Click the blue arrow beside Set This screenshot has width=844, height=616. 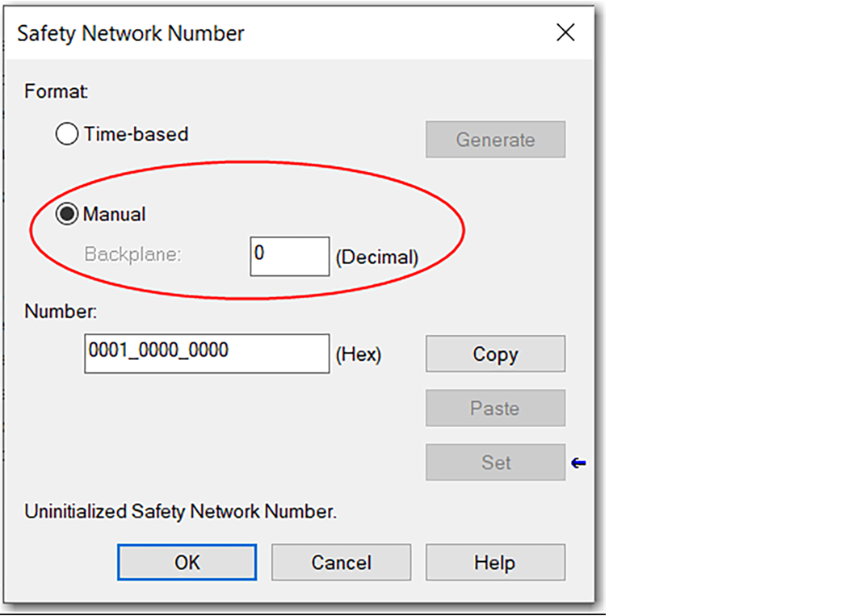point(578,463)
